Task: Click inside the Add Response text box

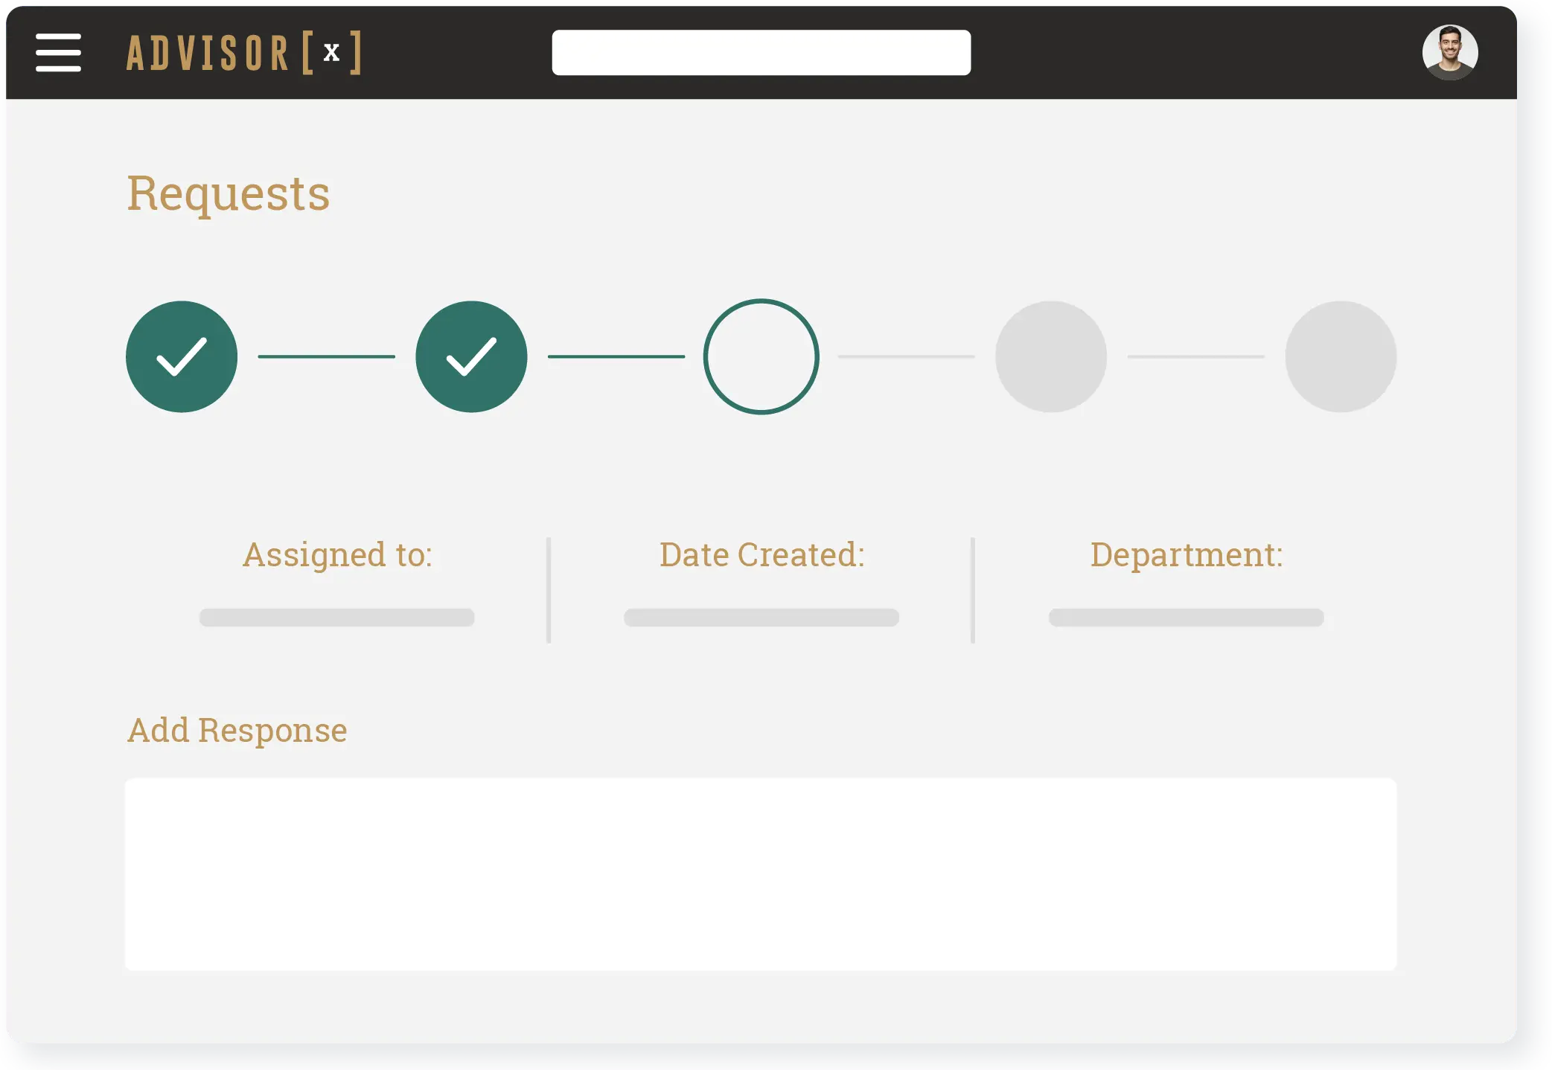Action: (761, 874)
